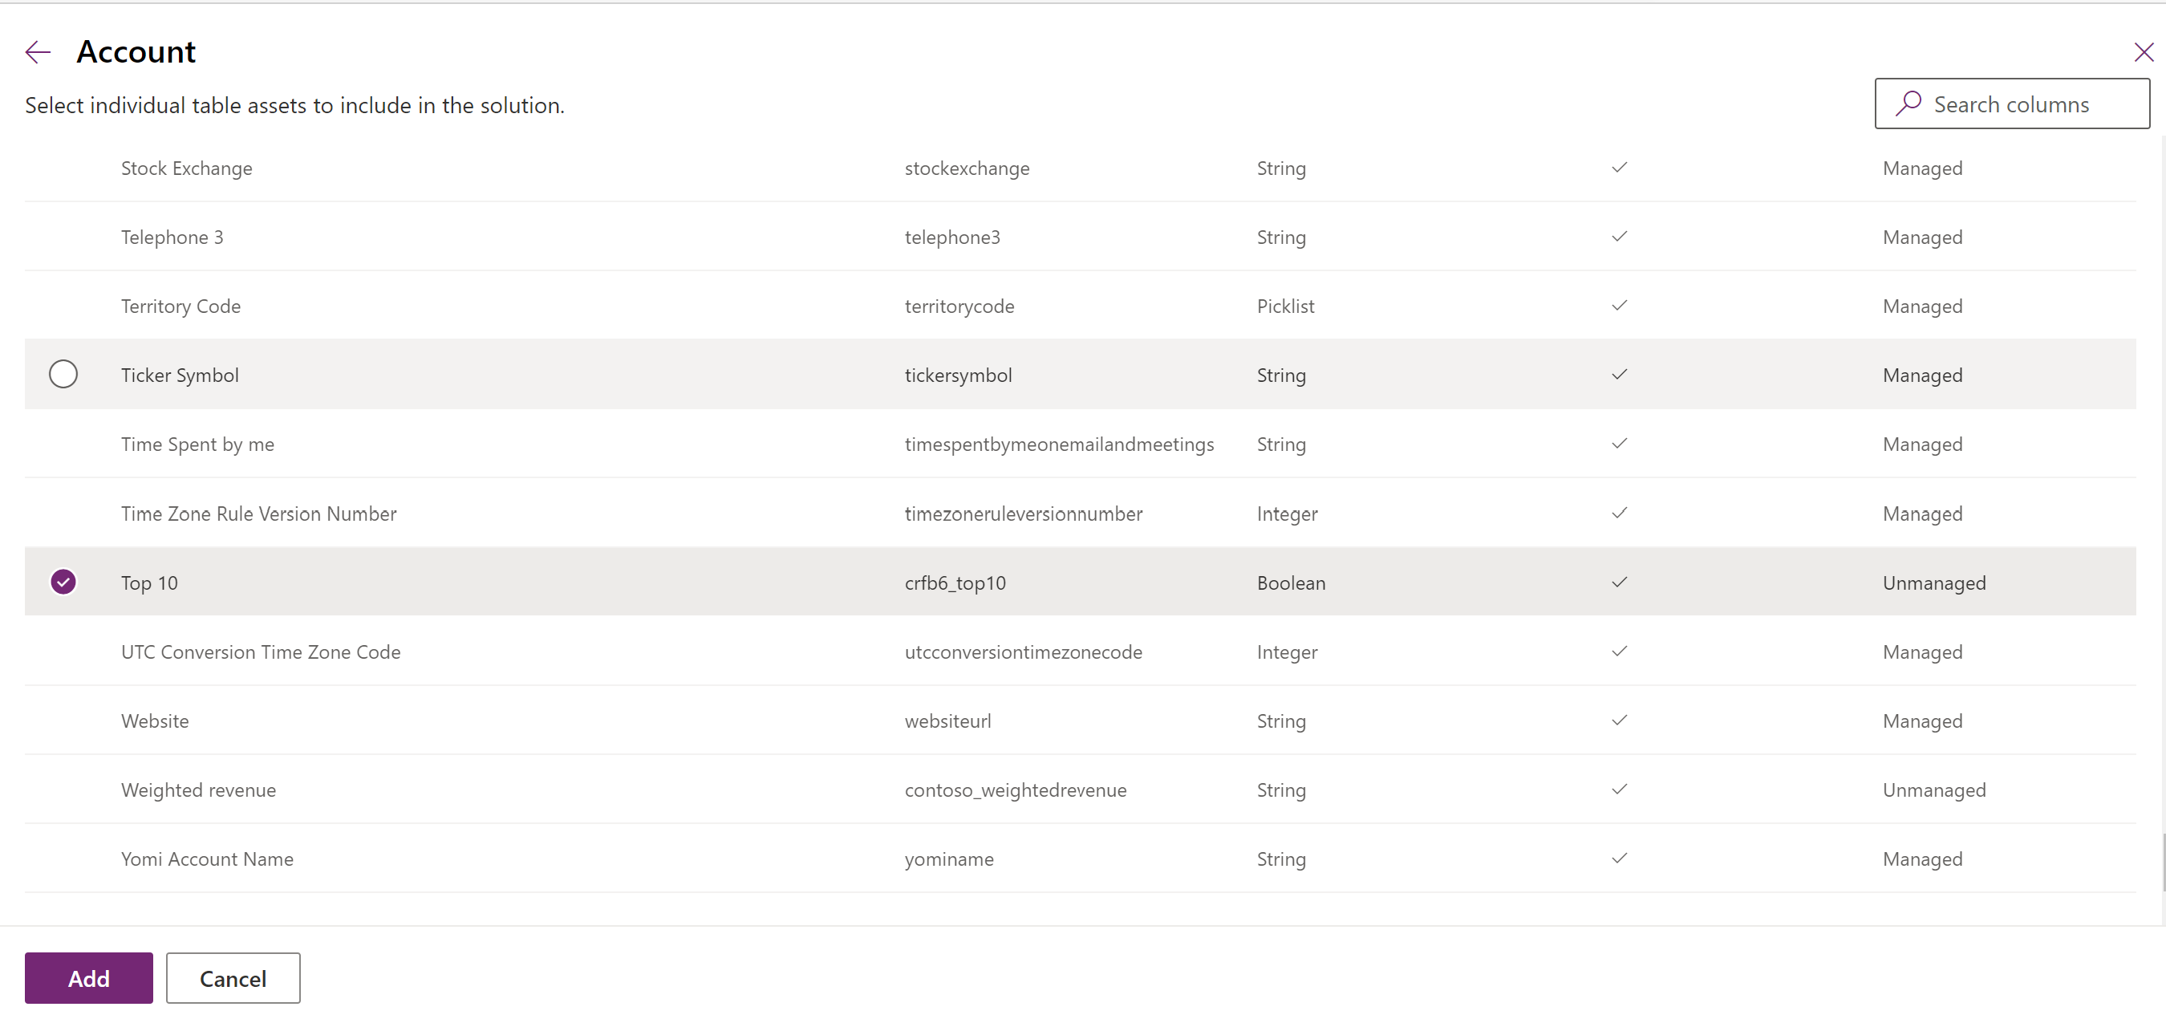Screen dimensions: 2166x1019
Task: Expand the Weighted Revenue column entry
Action: (197, 789)
